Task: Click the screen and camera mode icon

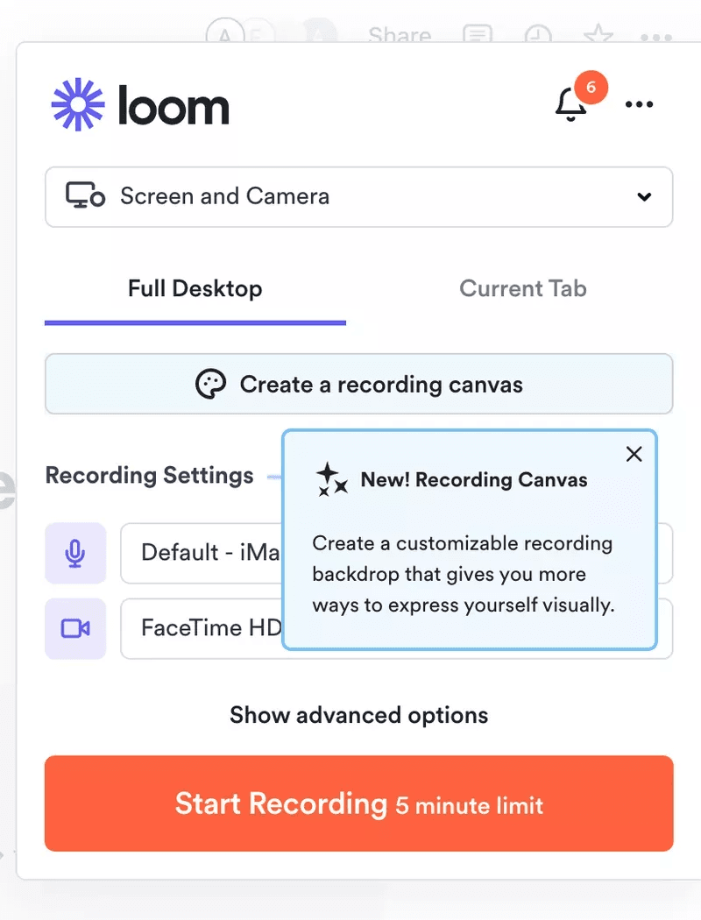Action: click(x=83, y=196)
